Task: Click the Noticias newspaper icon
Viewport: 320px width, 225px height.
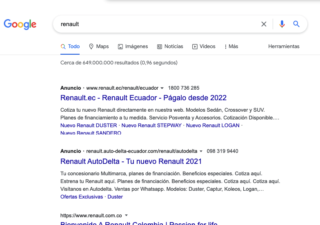Action: pos(160,46)
